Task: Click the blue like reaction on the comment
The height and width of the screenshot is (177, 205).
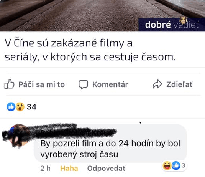Action: 176,165
